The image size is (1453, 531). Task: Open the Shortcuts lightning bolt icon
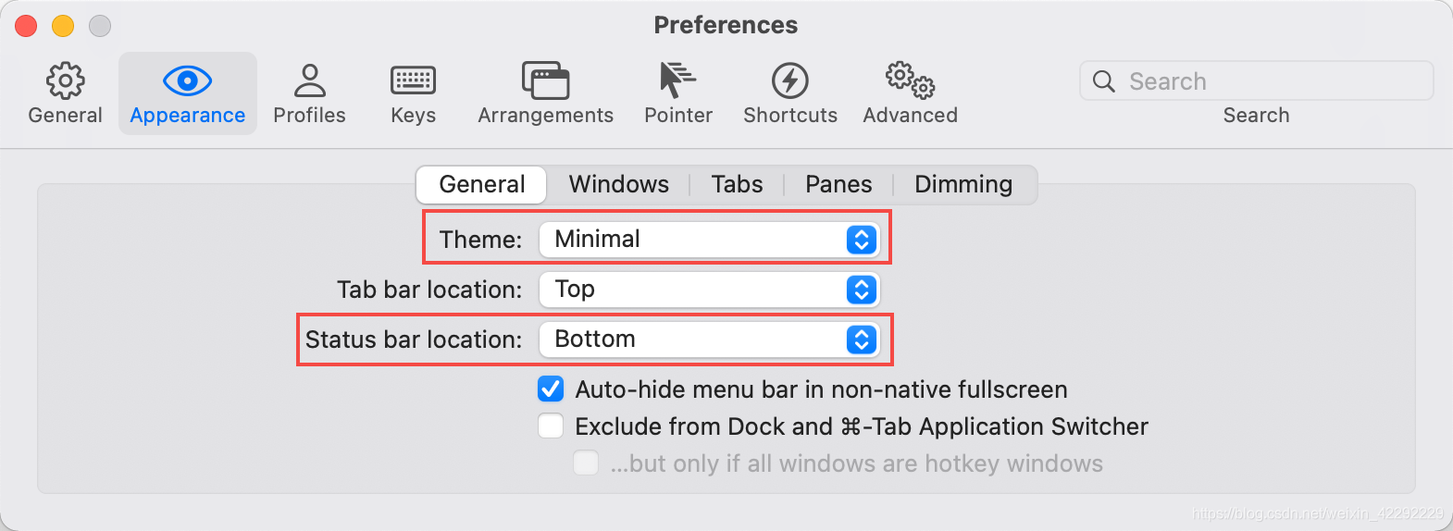click(x=789, y=81)
